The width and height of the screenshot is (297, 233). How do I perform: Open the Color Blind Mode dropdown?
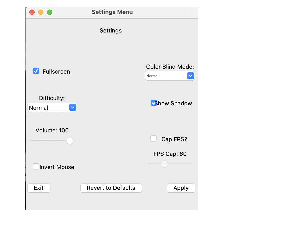[x=170, y=76]
